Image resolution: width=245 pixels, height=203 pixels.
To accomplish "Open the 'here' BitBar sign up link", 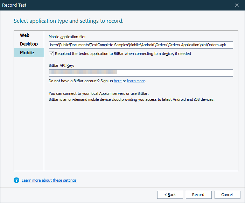I will [x=118, y=81].
